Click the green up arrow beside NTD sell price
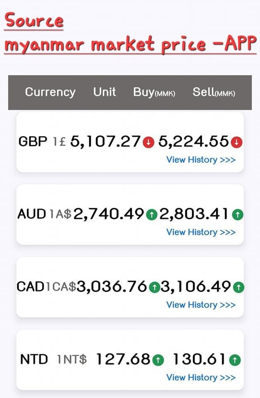Viewport: 260px width, 398px height. pos(235,360)
